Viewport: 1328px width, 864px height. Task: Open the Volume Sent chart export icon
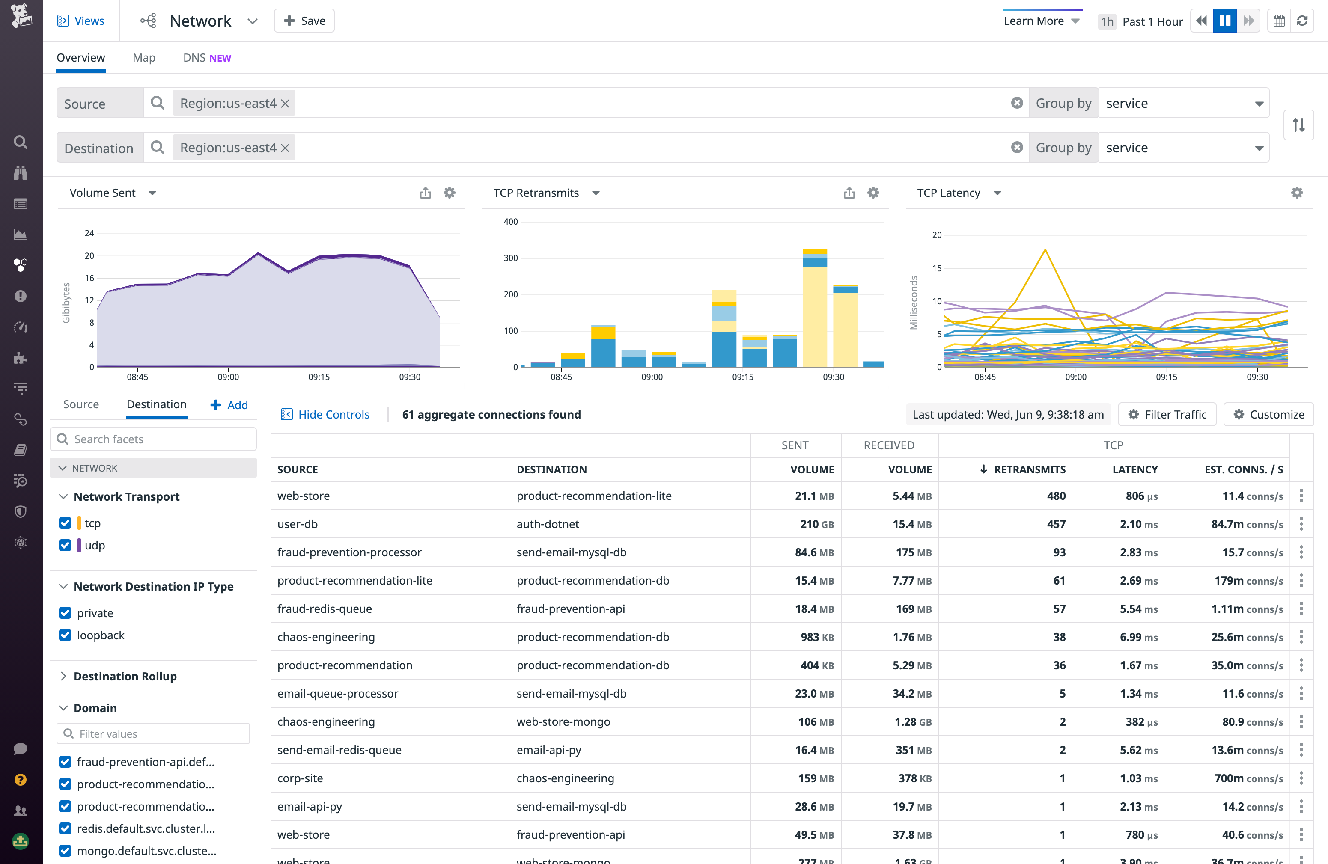(x=425, y=193)
